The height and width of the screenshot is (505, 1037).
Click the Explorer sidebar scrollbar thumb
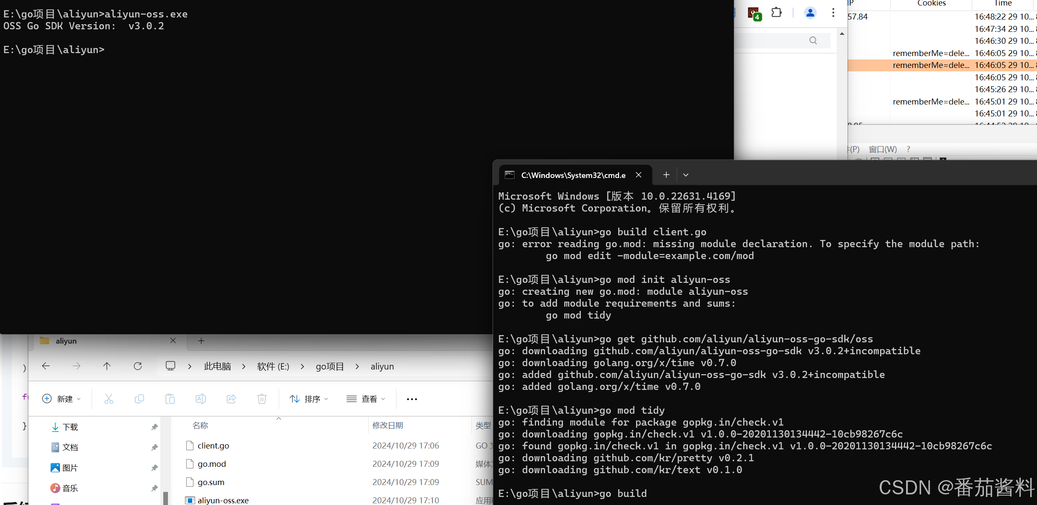click(x=165, y=498)
